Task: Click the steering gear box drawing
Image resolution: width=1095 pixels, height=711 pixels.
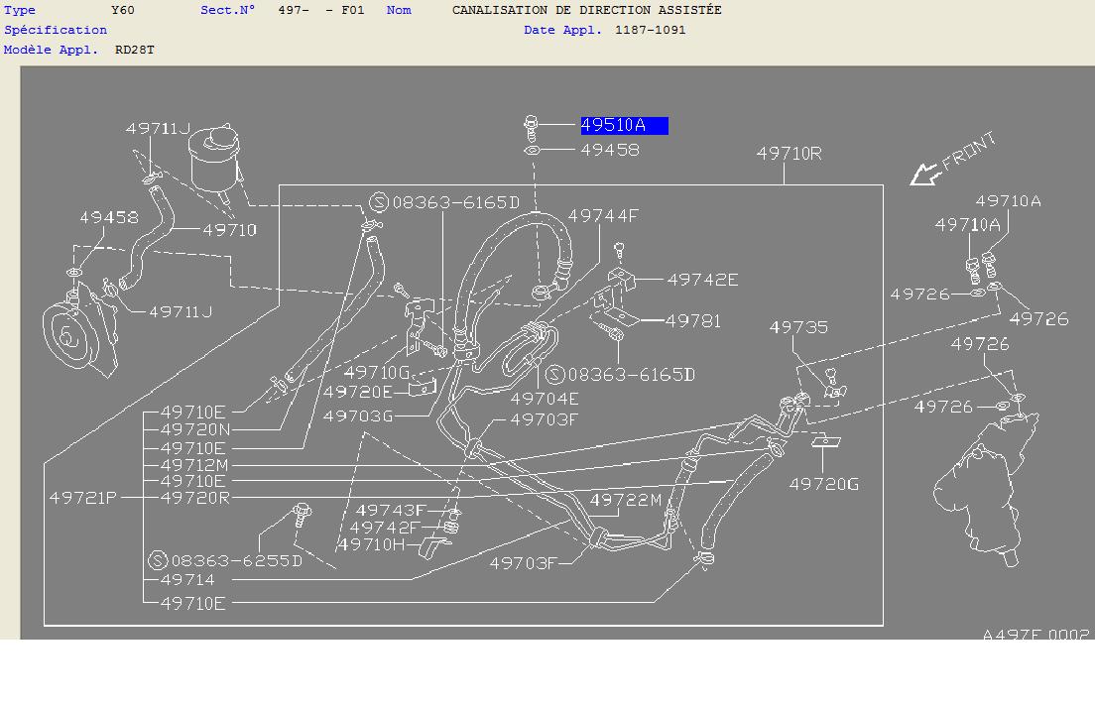Action: point(987,488)
